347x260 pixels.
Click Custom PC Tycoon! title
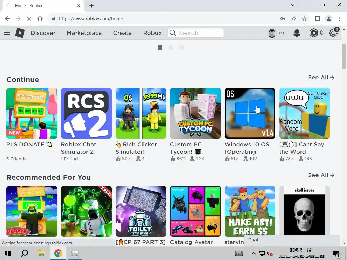pyautogui.click(x=186, y=148)
